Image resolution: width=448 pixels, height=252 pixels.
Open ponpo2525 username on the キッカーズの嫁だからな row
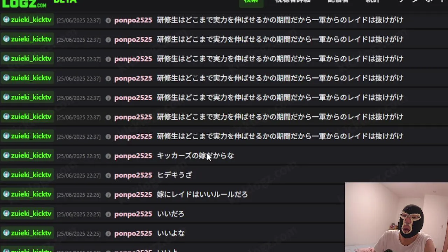133,156
